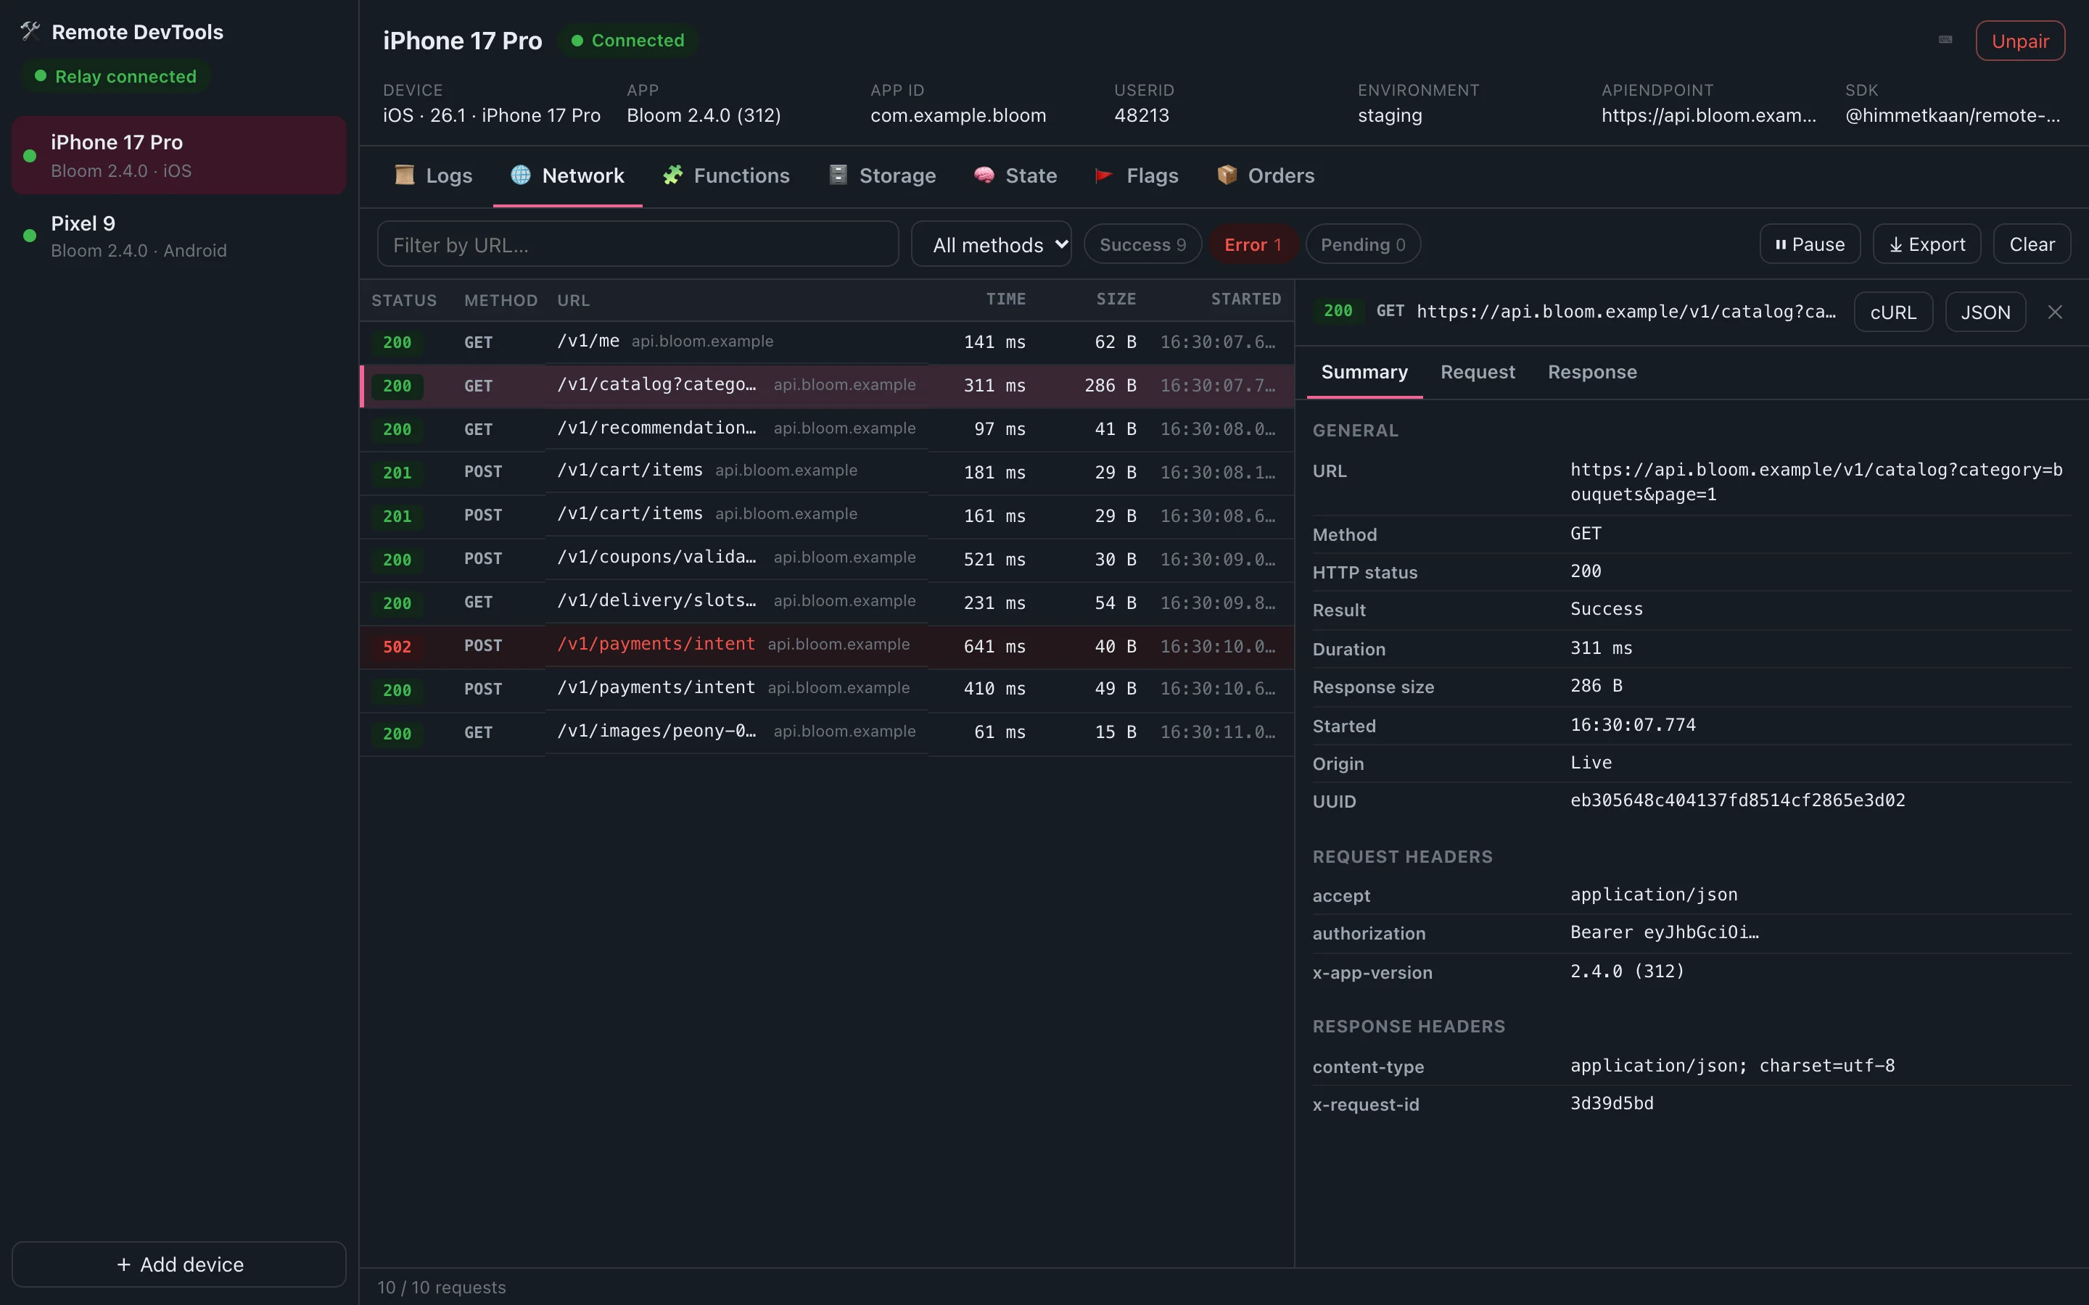Click the Connected status badge
2089x1305 pixels.
(627, 41)
